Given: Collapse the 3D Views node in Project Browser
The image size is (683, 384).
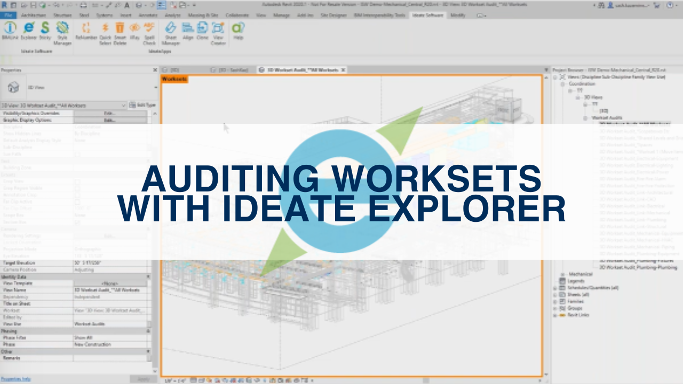Looking at the screenshot, I should [x=577, y=98].
